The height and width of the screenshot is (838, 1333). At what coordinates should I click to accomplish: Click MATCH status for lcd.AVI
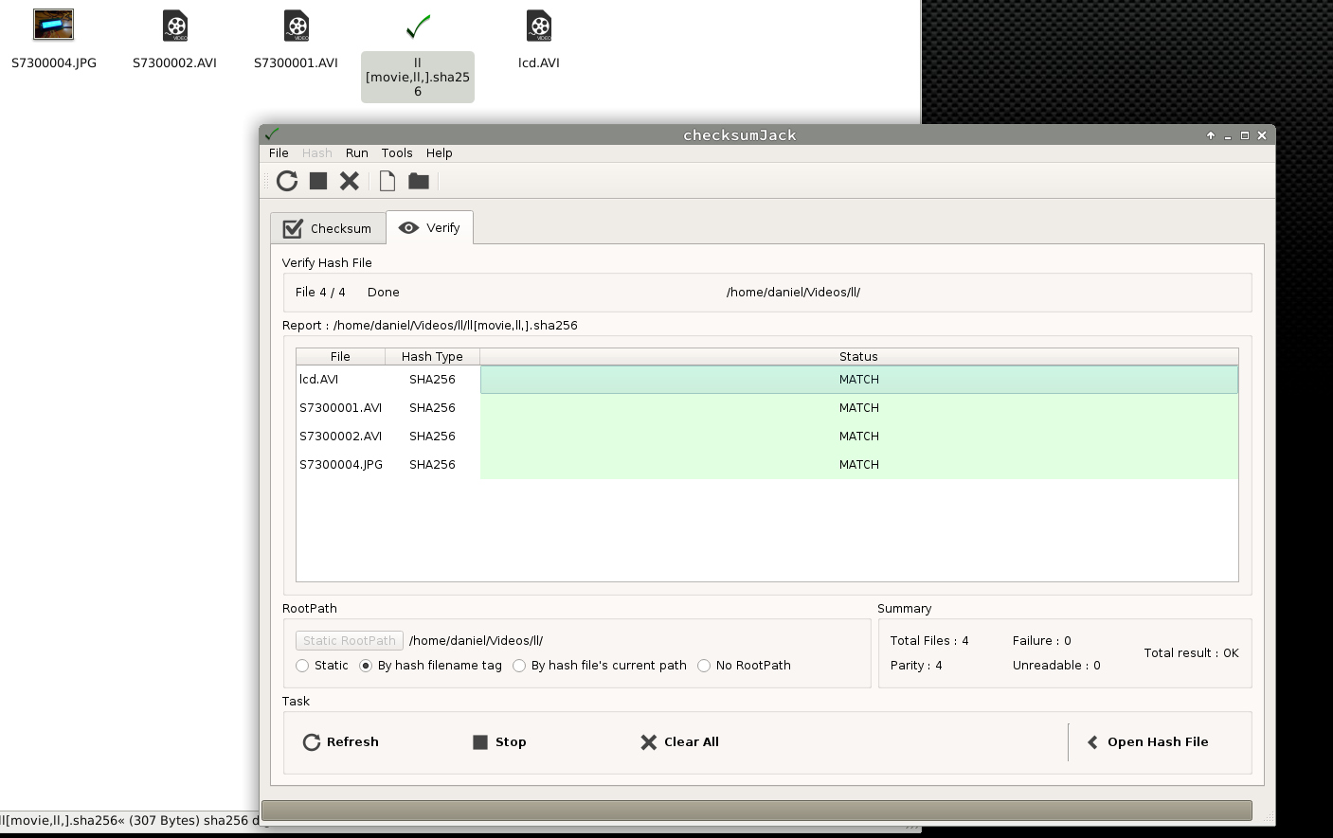(x=859, y=380)
